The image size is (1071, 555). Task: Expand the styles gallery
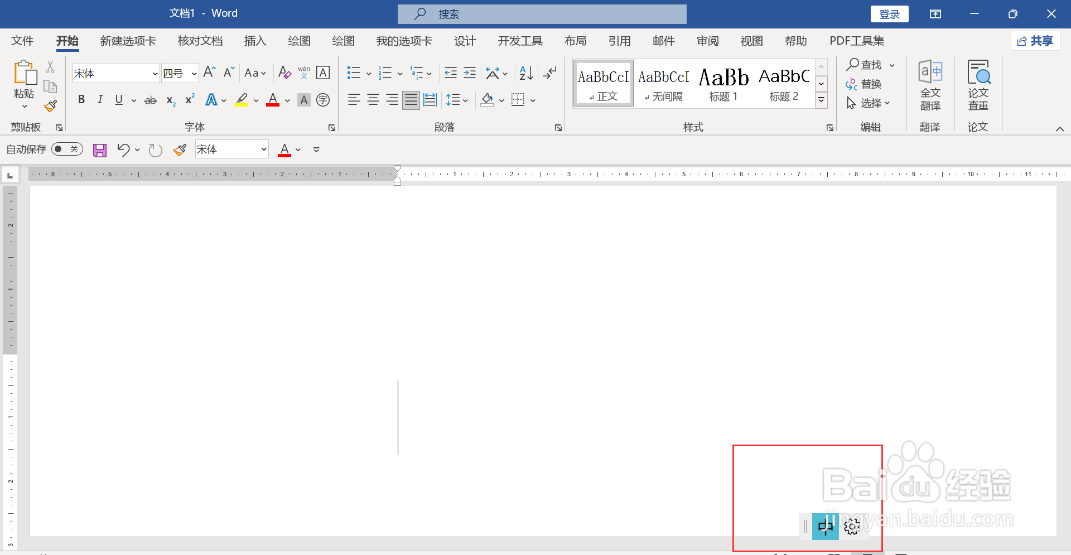(821, 100)
